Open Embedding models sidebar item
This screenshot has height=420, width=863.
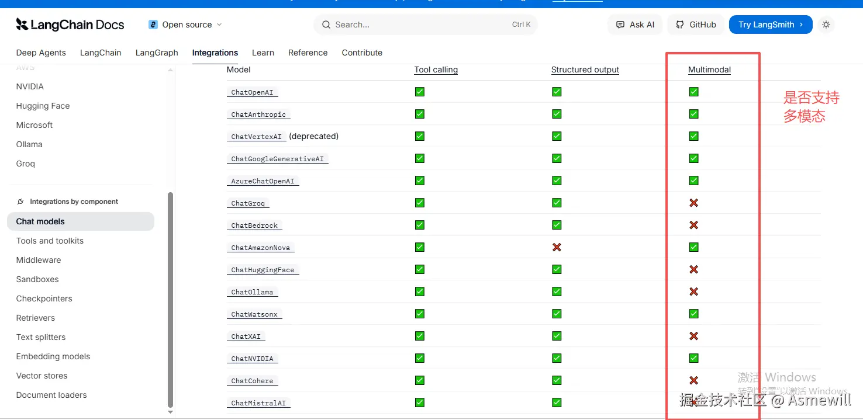click(53, 356)
